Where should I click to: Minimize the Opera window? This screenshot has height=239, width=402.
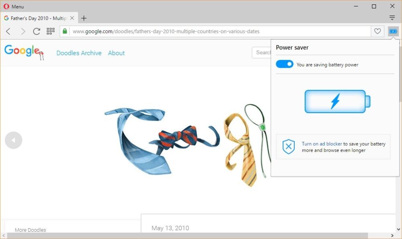click(356, 6)
